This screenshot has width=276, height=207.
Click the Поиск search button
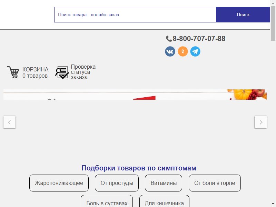click(x=243, y=14)
